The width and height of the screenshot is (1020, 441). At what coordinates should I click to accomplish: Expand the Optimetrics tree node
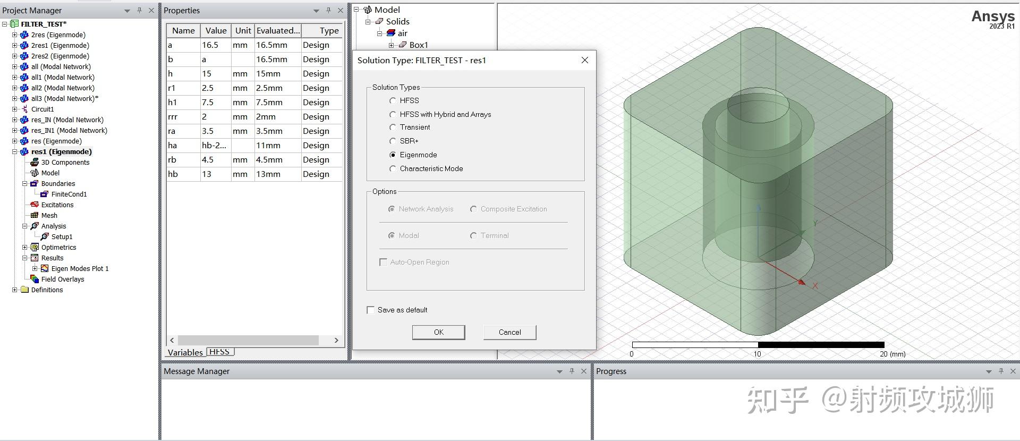[25, 247]
